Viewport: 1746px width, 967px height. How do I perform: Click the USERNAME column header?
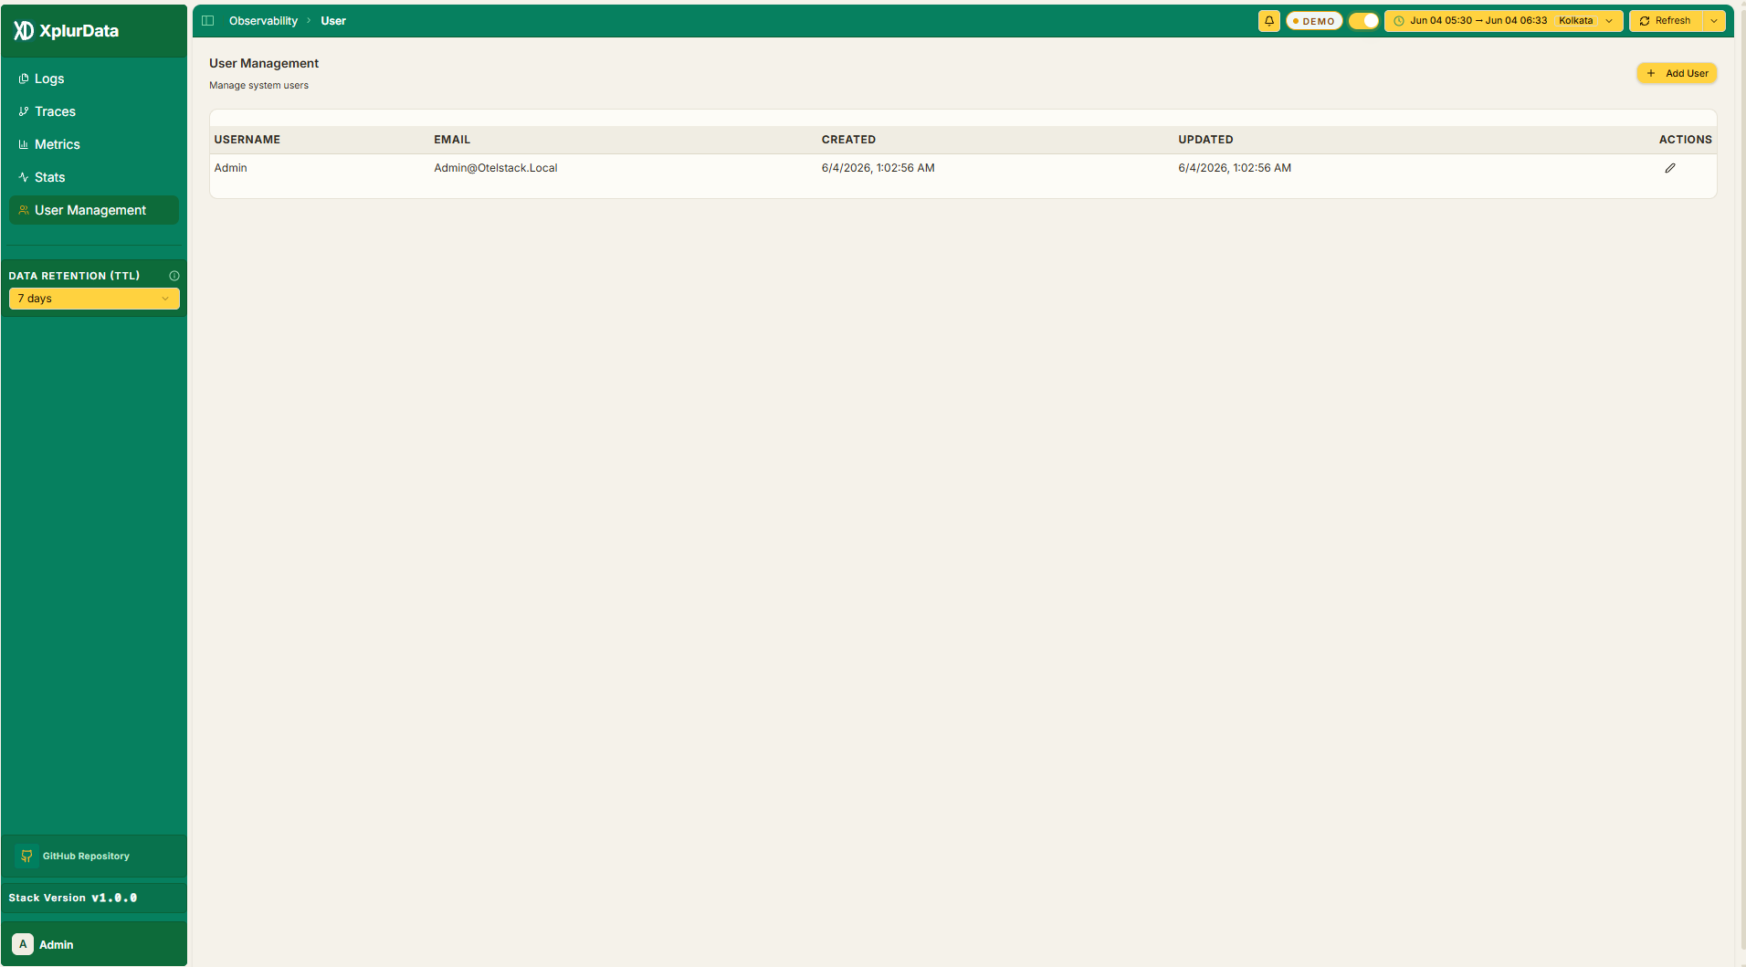tap(247, 140)
